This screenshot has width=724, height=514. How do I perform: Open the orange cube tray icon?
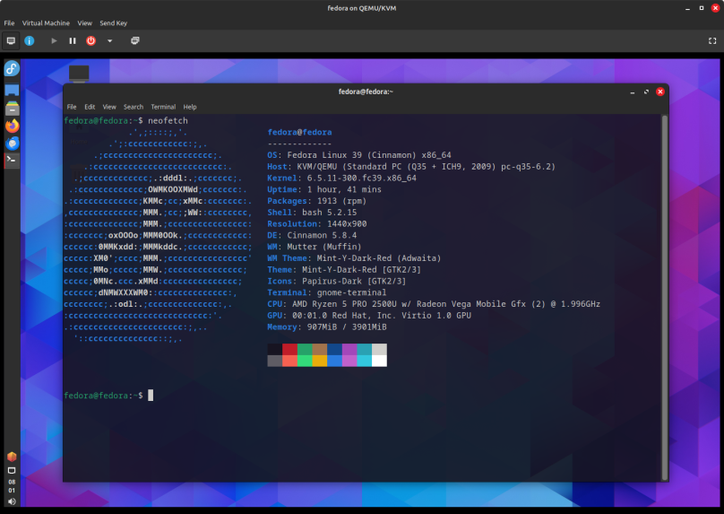[x=12, y=457]
